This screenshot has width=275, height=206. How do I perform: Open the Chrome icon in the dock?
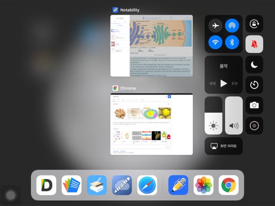click(228, 185)
